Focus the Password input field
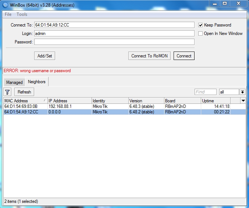249x208 pixels. (x=114, y=42)
